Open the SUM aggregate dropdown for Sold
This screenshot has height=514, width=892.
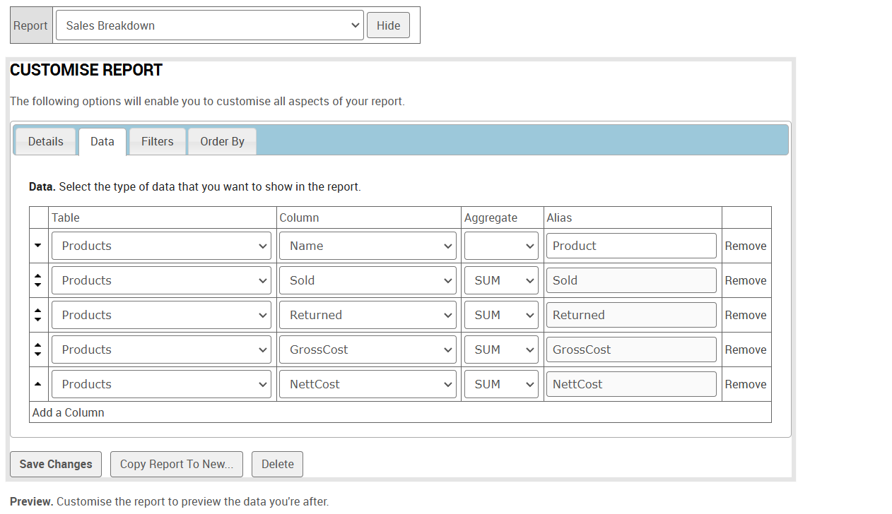point(501,280)
